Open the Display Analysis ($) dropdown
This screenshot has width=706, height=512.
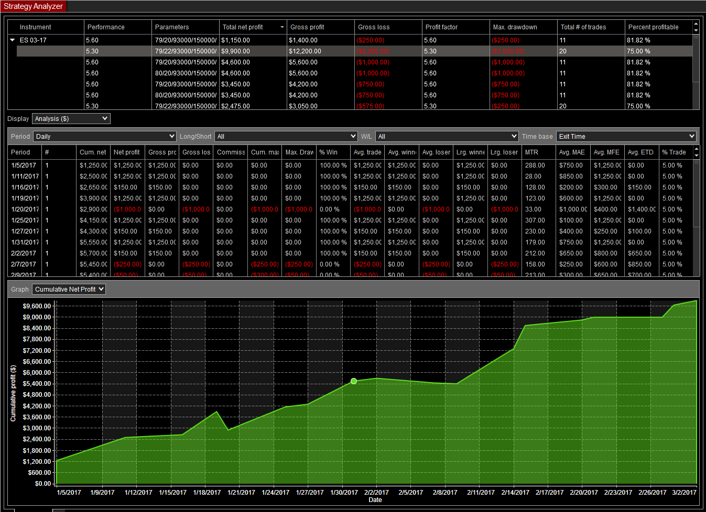[71, 119]
